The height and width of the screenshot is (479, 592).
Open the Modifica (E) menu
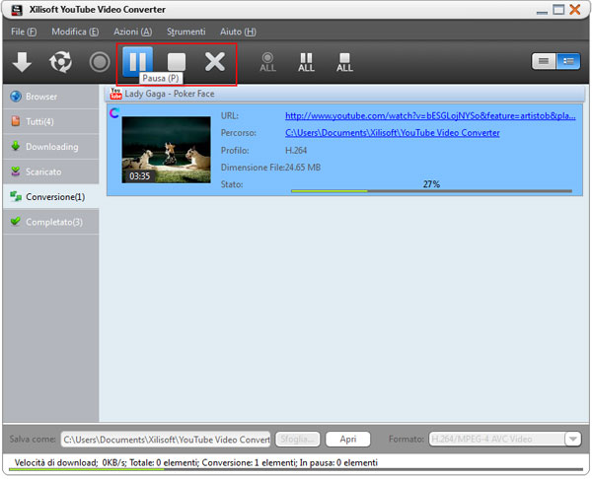(75, 32)
